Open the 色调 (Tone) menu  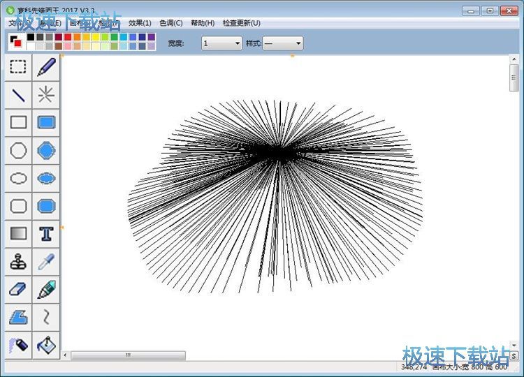point(171,23)
